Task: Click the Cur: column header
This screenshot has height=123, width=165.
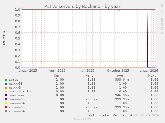Action: [58, 76]
